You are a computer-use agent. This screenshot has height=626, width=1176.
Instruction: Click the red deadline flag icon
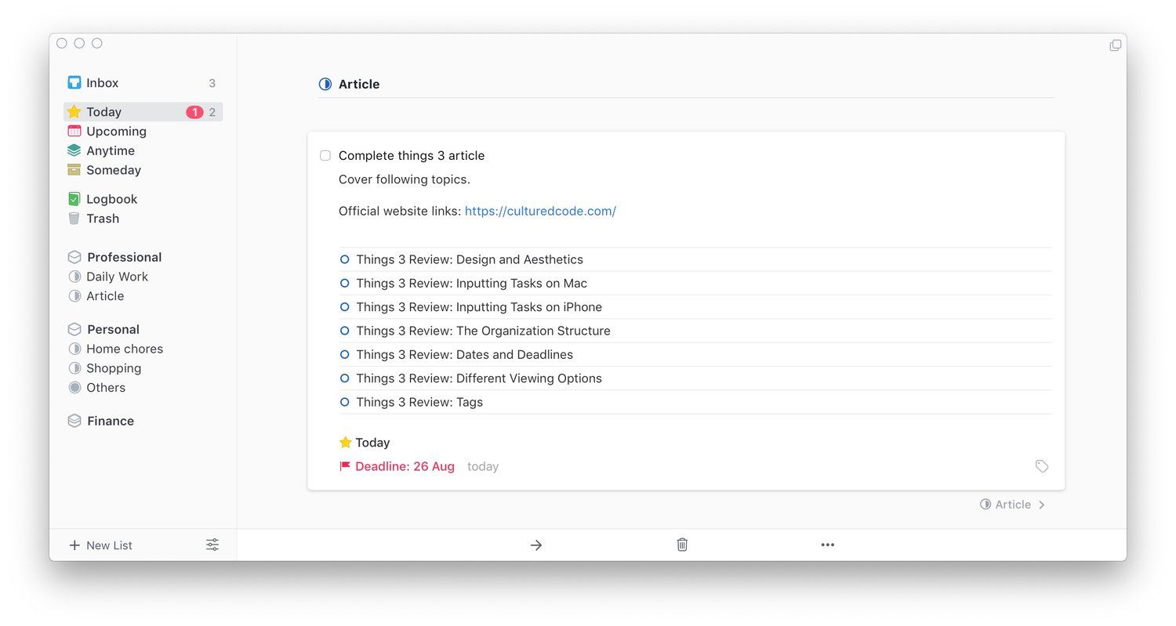345,466
